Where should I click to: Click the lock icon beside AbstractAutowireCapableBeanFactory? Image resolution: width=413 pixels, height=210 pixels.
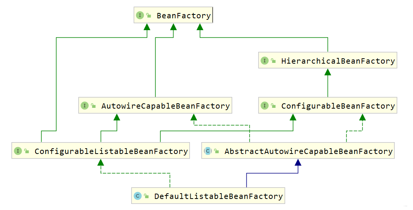[x=217, y=151]
